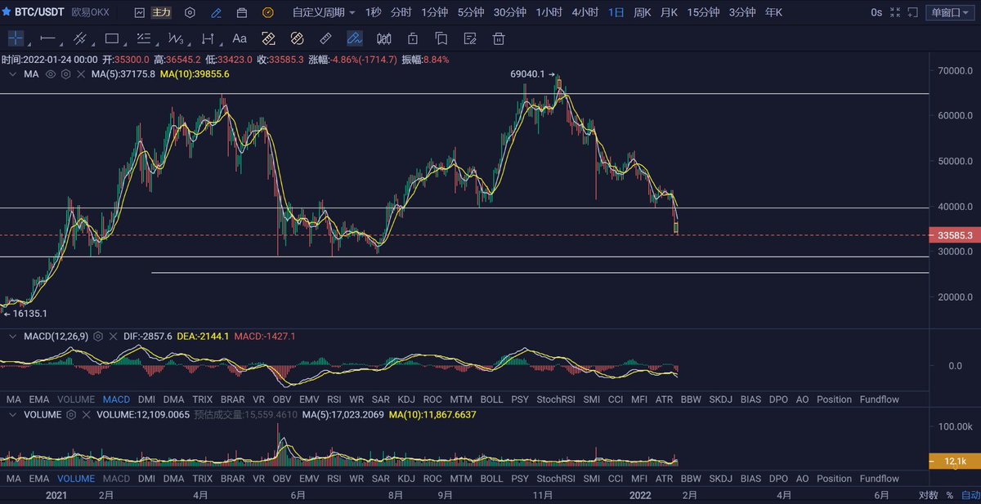Select the 15分钟 timeframe
Viewport: 981px width, 504px height.
click(703, 13)
